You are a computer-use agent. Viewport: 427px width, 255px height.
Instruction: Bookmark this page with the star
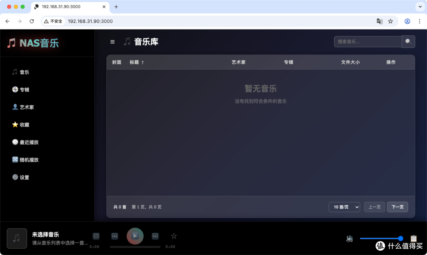click(391, 21)
